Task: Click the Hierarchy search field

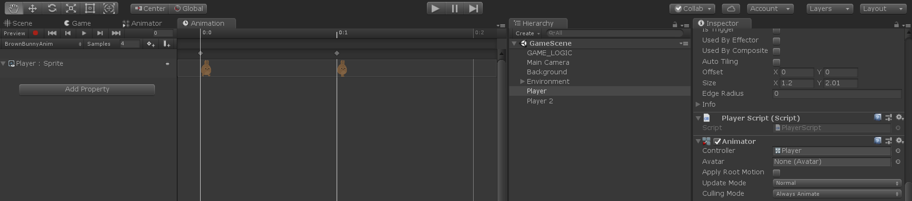Action: point(615,33)
